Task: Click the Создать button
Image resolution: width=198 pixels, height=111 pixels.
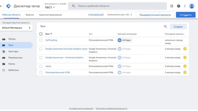Action: coord(178,27)
